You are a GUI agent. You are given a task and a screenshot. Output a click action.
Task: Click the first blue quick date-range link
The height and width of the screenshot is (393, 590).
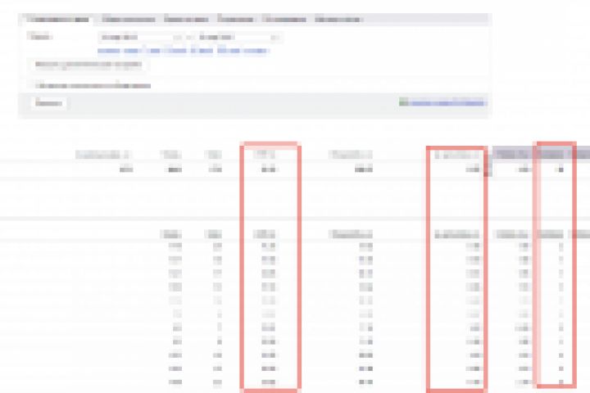109,51
